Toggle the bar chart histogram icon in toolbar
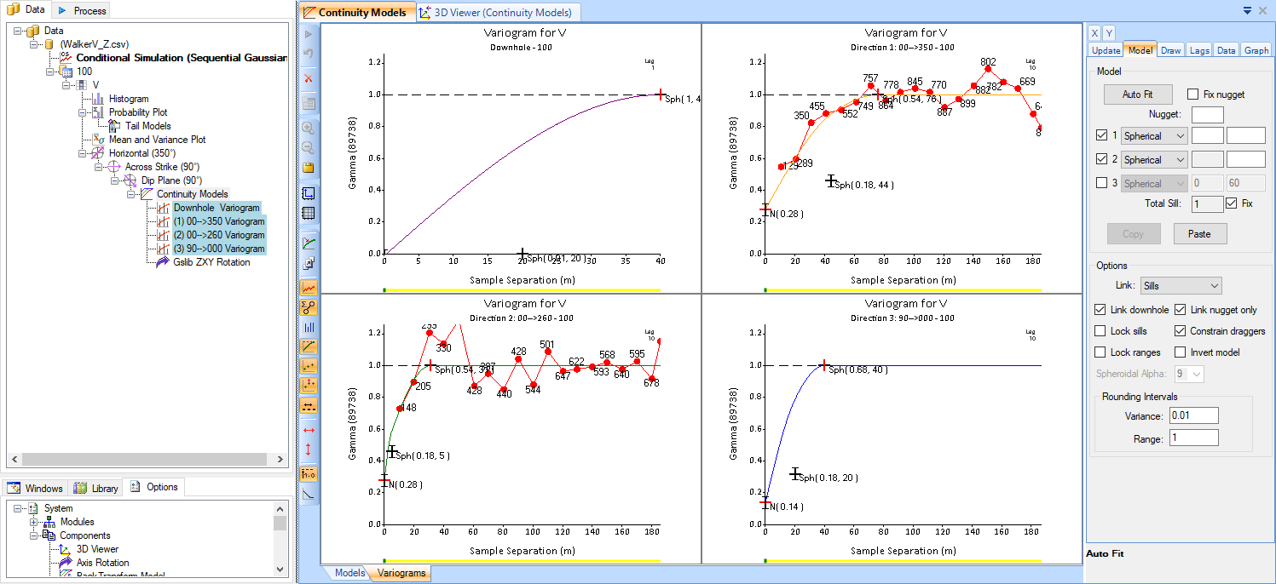 click(309, 326)
